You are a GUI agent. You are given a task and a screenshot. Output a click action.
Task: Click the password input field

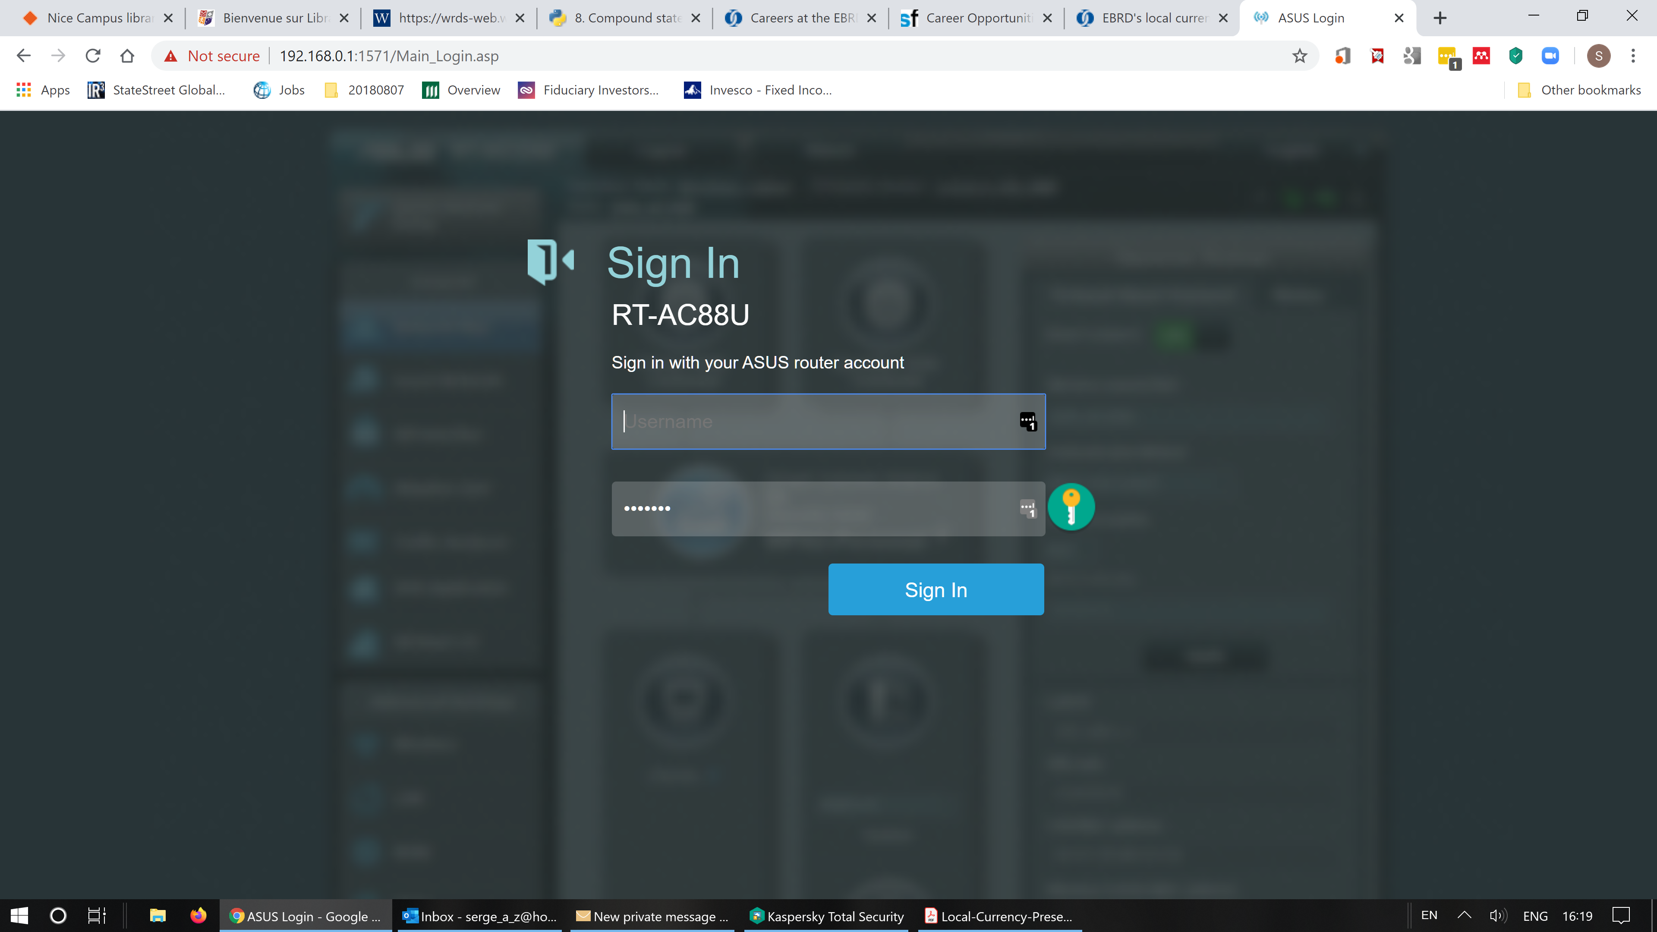click(x=828, y=508)
